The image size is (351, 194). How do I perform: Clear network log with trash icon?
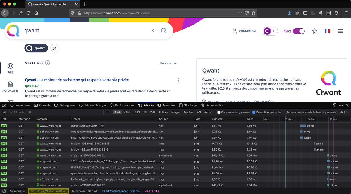pos(4,112)
